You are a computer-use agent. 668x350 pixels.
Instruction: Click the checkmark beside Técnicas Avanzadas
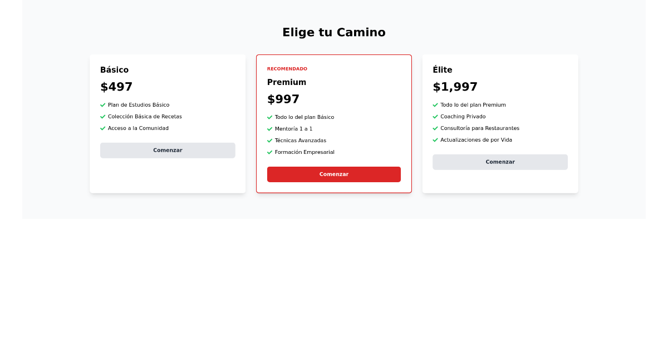[269, 140]
